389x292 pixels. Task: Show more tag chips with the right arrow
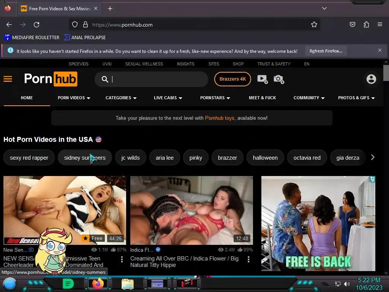pos(373,157)
